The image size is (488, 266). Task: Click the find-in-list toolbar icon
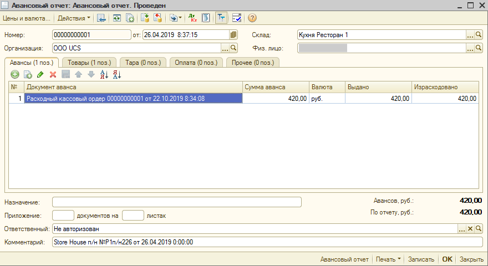click(x=101, y=18)
